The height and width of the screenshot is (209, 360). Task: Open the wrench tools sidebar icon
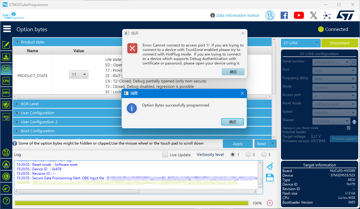(6, 188)
